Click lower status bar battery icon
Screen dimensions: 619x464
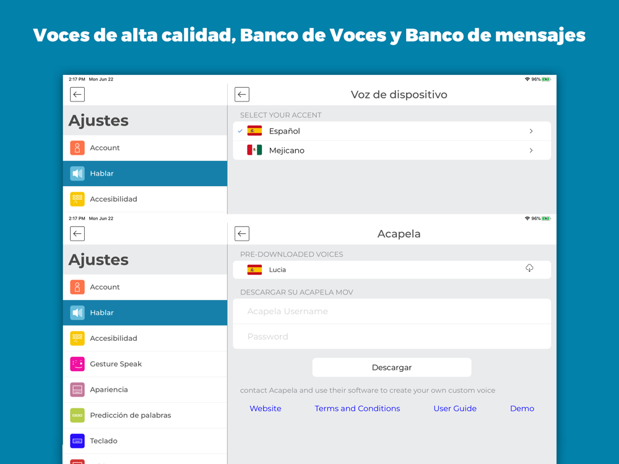(x=546, y=218)
